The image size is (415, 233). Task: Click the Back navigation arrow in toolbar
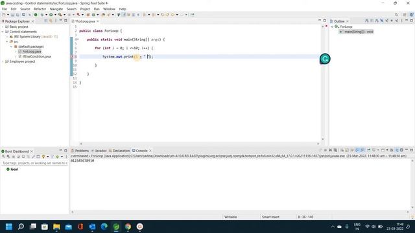click(173, 15)
